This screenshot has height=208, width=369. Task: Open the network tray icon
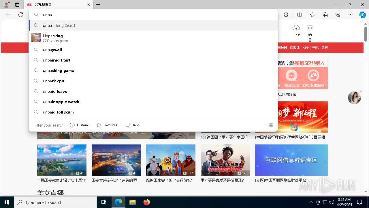(x=325, y=202)
